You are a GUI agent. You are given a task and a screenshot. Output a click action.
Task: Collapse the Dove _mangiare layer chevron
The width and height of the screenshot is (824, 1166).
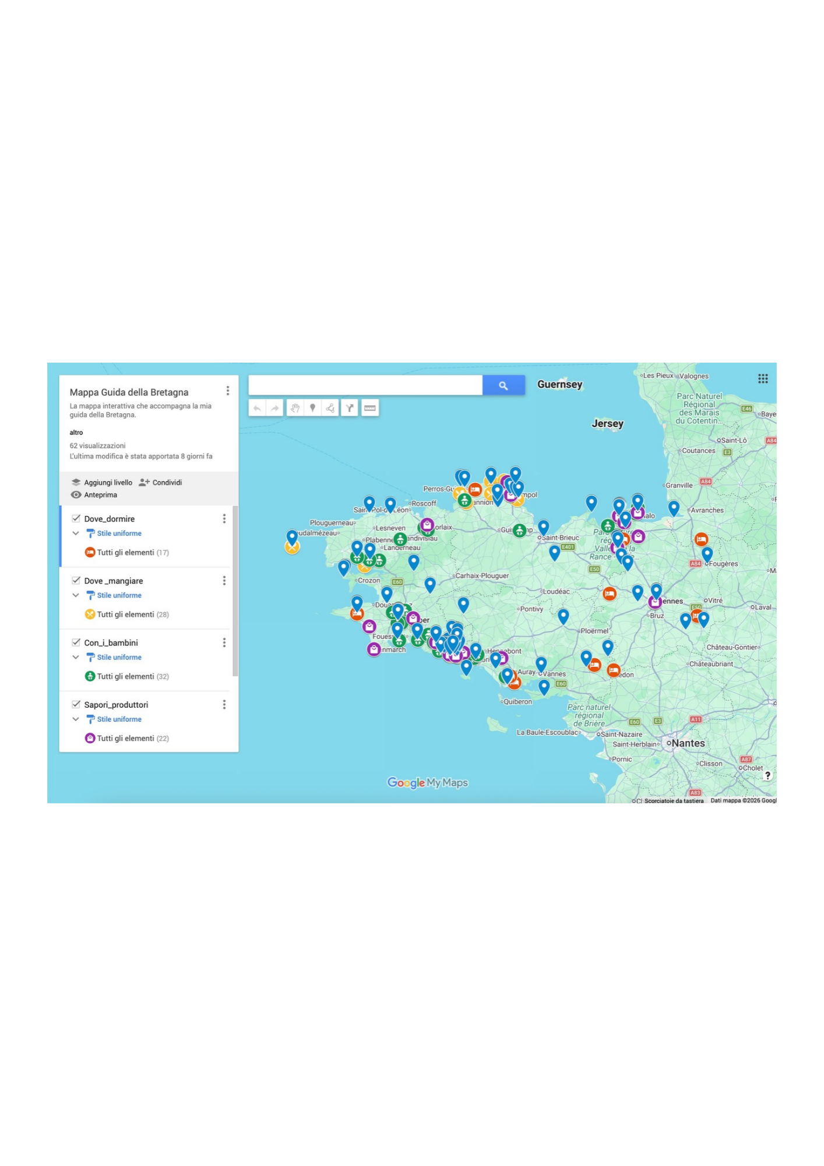(76, 595)
